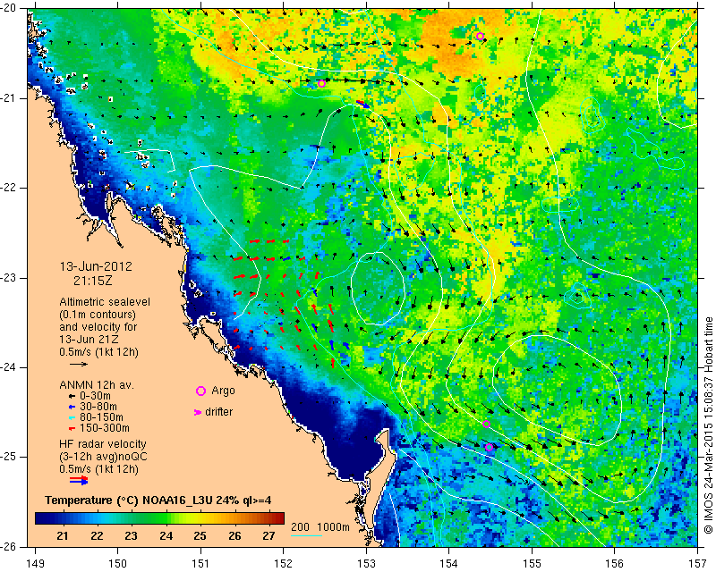Click the 21 tick label on temperature scale

click(x=63, y=535)
